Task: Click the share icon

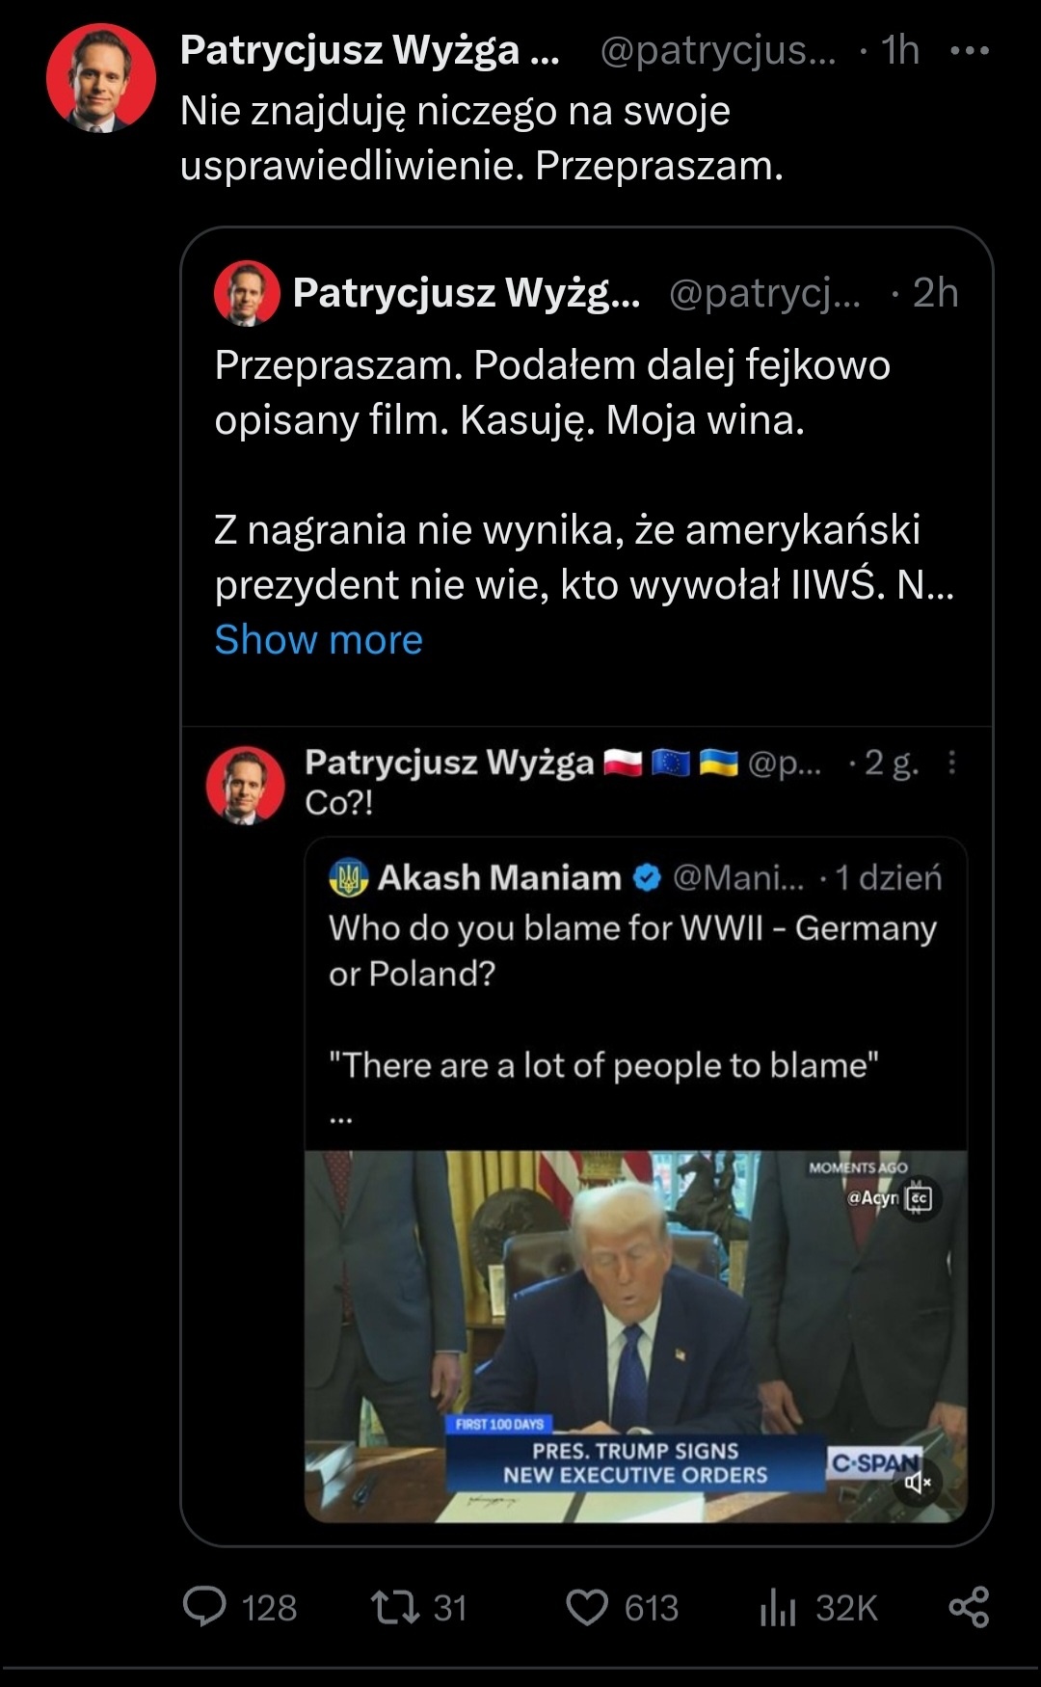Action: [969, 1607]
